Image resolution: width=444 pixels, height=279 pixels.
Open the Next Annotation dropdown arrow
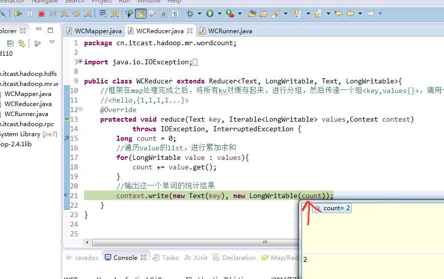click(308, 14)
